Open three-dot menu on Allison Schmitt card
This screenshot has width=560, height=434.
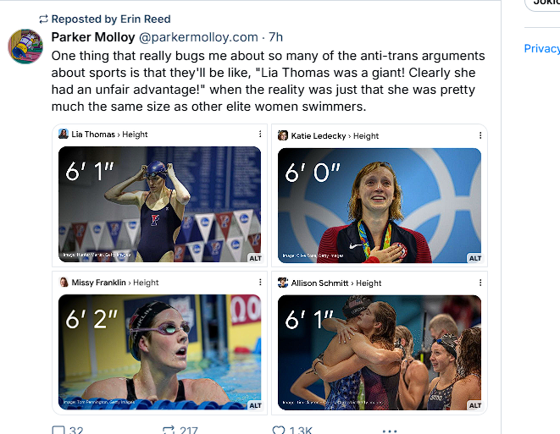pyautogui.click(x=478, y=283)
